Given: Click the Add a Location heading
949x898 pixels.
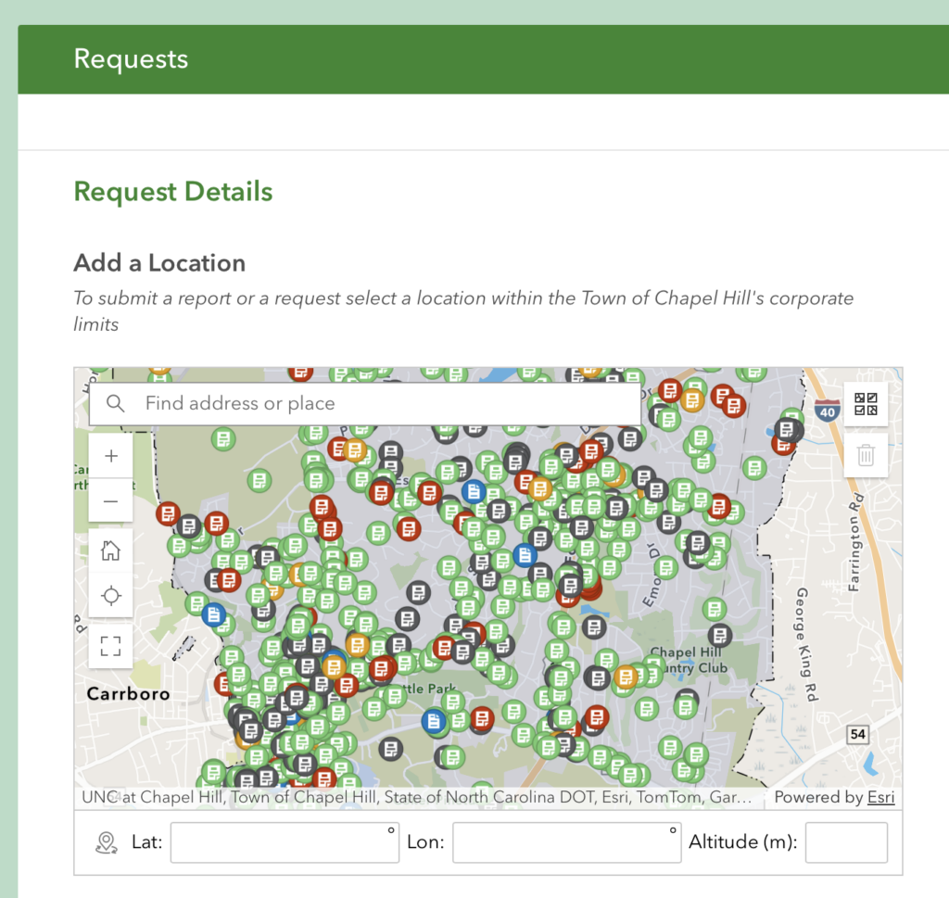Looking at the screenshot, I should [159, 263].
